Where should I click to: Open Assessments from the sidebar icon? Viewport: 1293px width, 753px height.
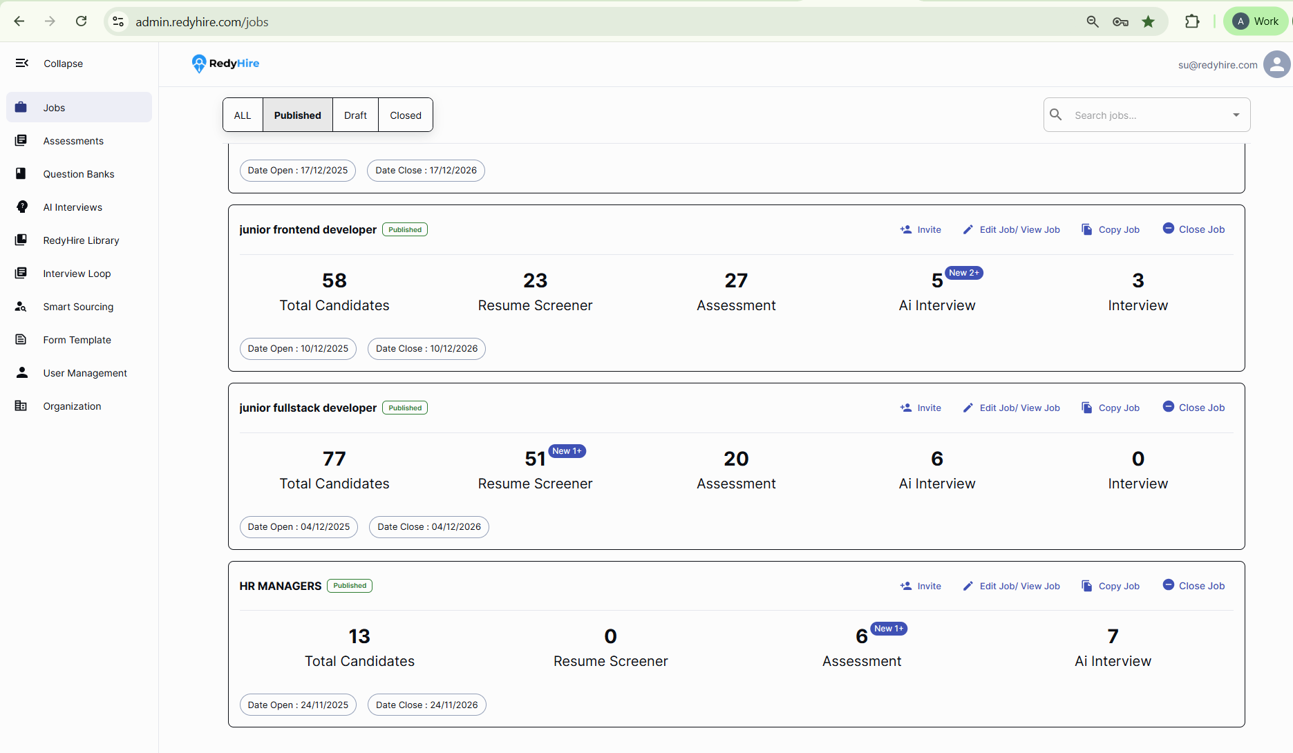point(21,141)
